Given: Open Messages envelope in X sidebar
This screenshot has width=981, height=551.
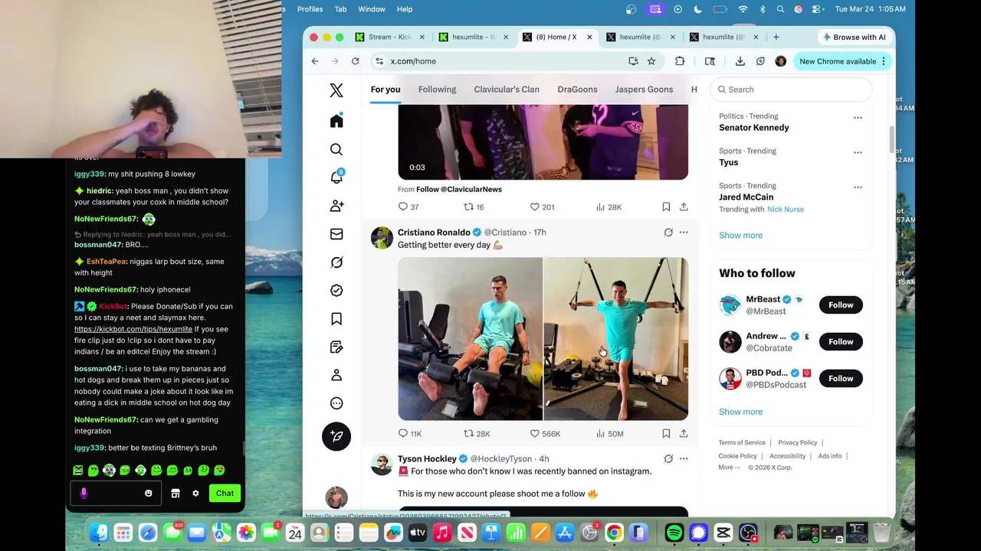Looking at the screenshot, I should coord(336,234).
